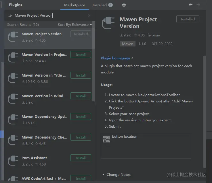
Task: Click Installed button in results list
Action: [81, 34]
